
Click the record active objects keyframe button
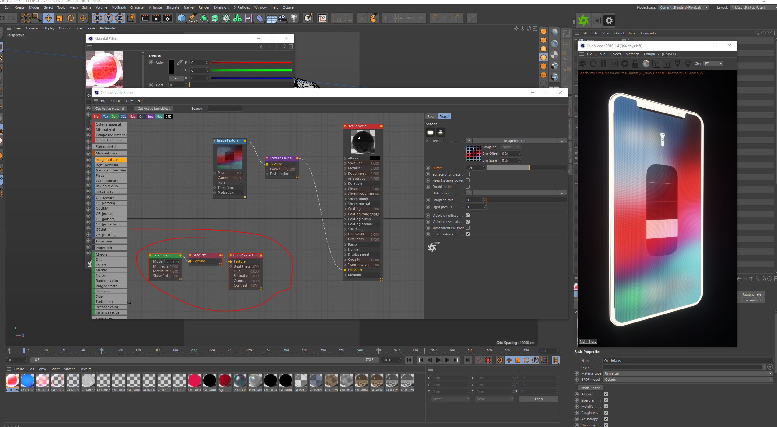tap(479, 360)
